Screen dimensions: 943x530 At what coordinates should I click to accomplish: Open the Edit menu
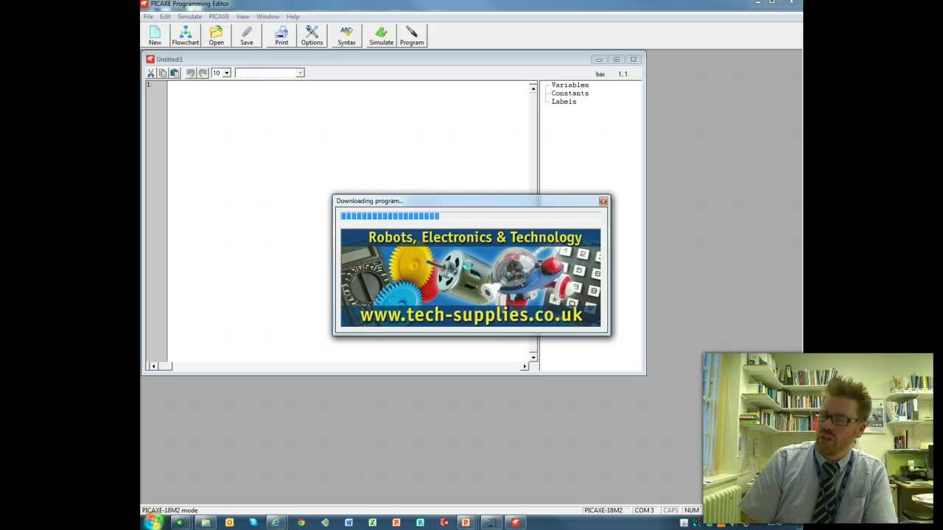pos(165,16)
